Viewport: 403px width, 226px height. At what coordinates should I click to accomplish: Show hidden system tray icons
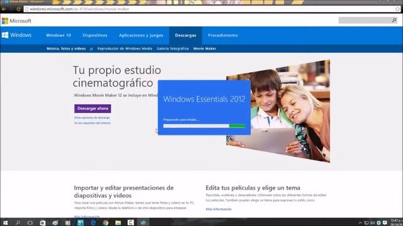point(360,223)
